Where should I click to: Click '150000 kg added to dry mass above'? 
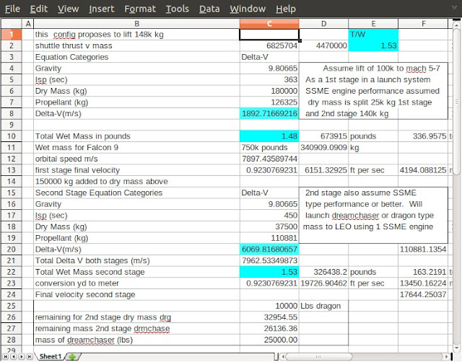136,181
